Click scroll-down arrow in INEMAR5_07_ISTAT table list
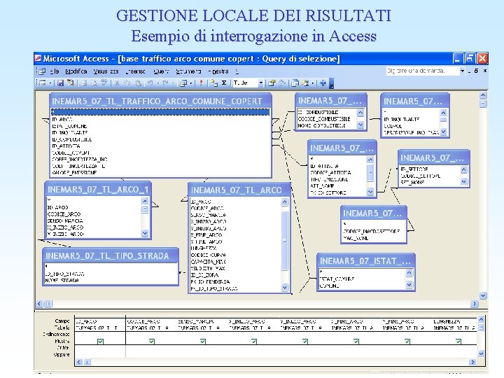504x378 pixels. coord(409,284)
